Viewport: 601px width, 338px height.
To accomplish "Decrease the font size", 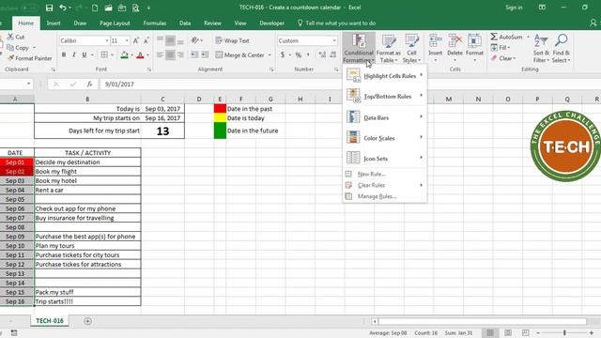I will coord(146,40).
